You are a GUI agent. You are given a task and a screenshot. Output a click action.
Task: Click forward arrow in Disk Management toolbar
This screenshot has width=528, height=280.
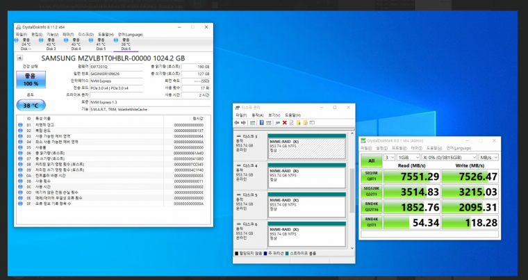(x=243, y=123)
